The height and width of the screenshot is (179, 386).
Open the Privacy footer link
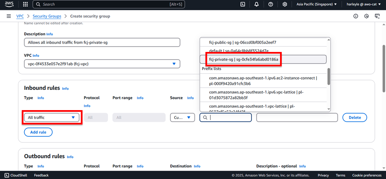(323, 175)
